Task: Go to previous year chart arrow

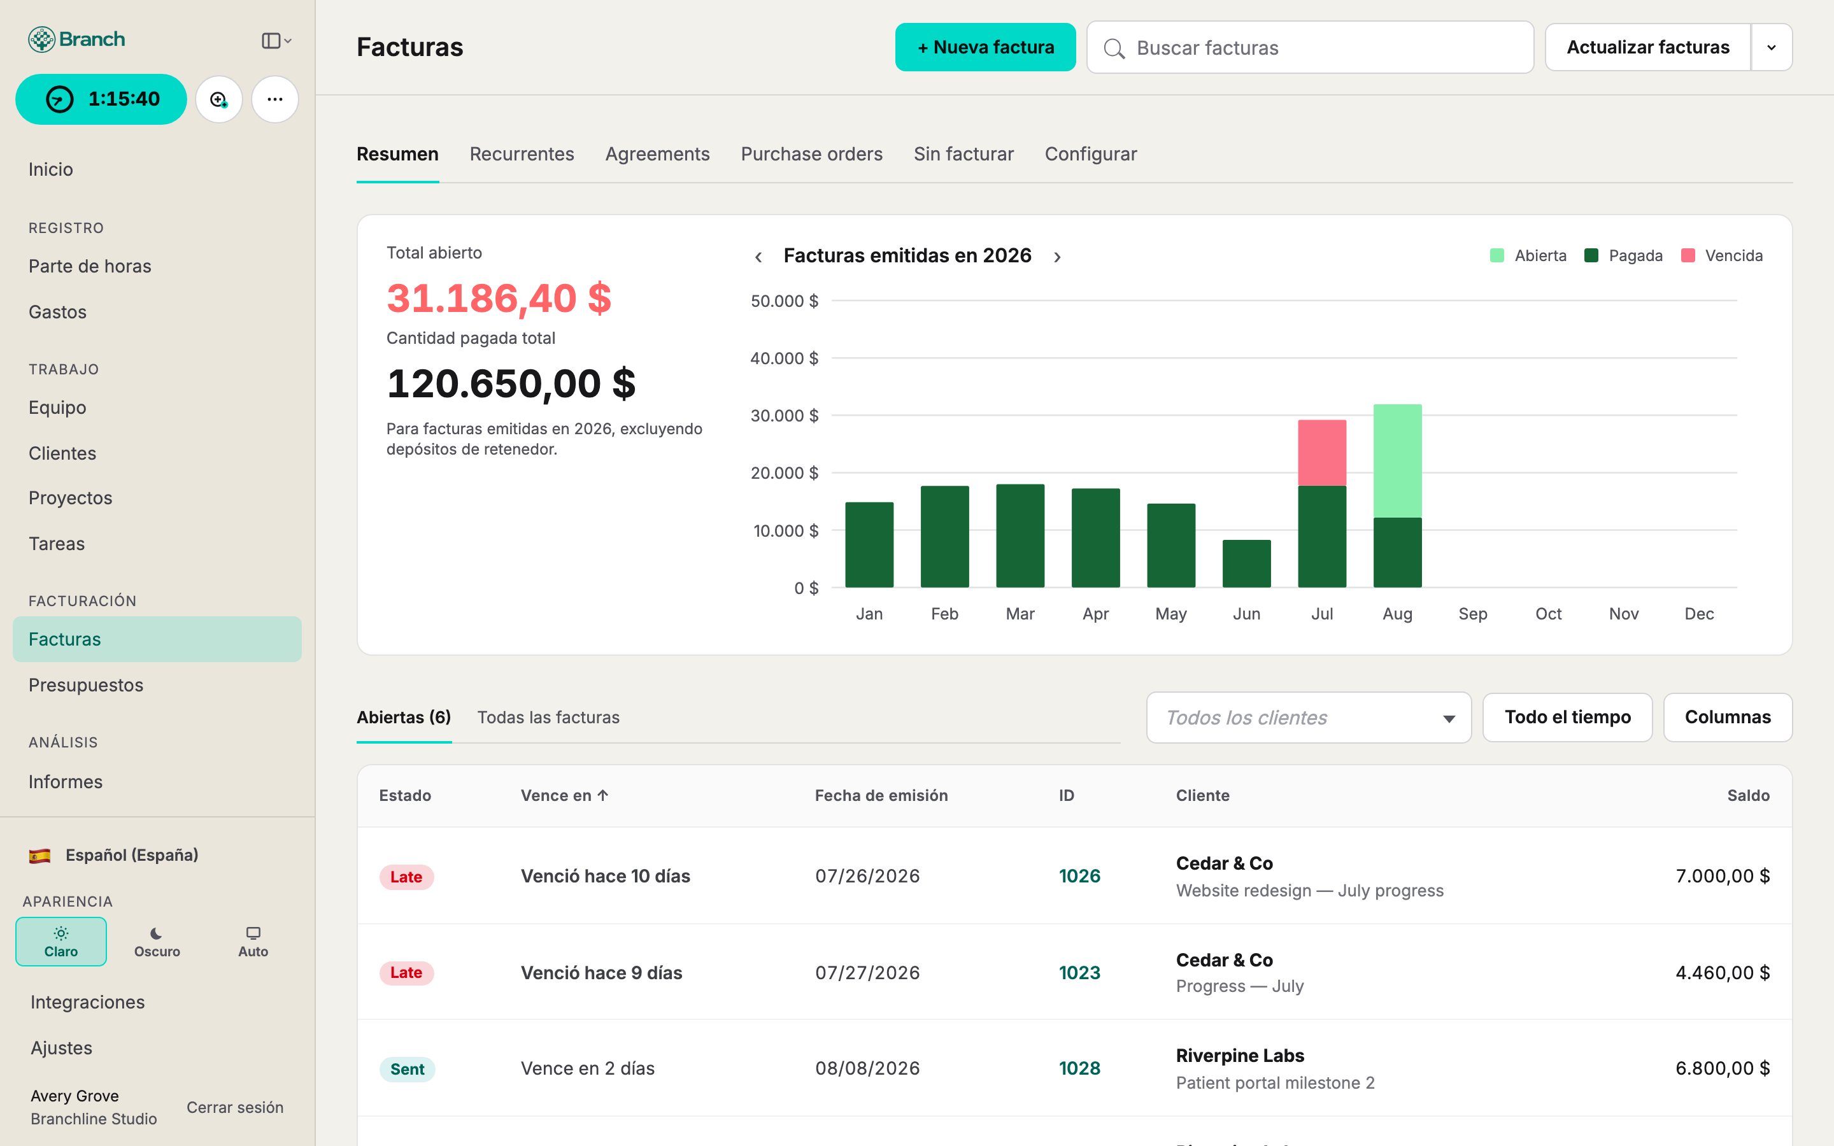Action: 758,257
